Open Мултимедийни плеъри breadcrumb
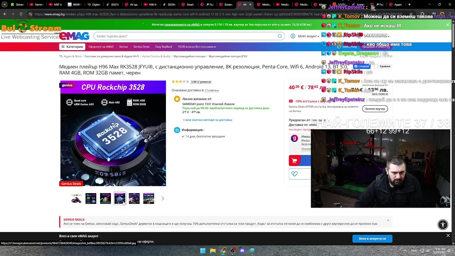455x256 pixels. click(189, 56)
